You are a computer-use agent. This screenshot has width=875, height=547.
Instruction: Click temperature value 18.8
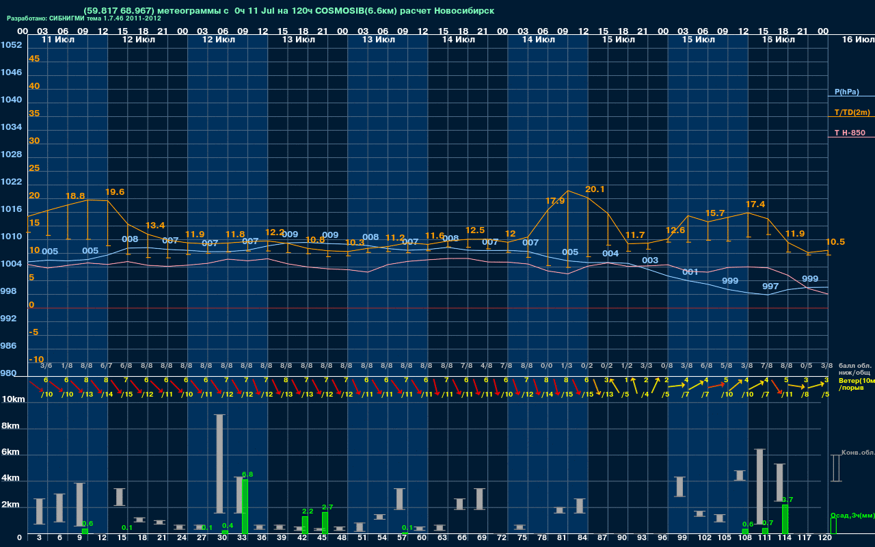point(75,196)
